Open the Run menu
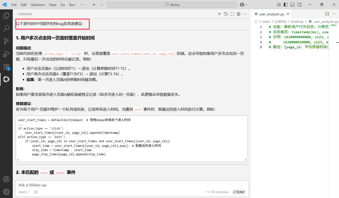Image resolution: width=339 pixels, height=198 pixels. [x=72, y=5]
